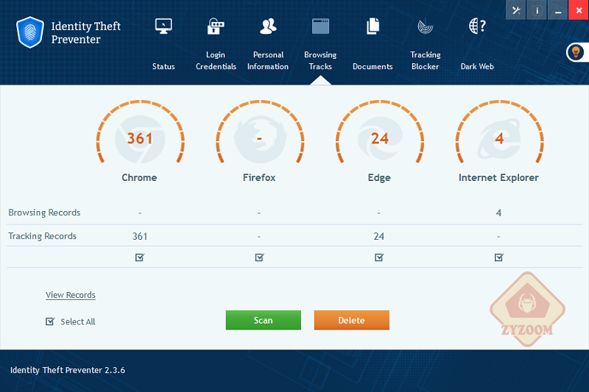Toggle the Select All checkbox
This screenshot has width=589, height=392.
[x=50, y=321]
